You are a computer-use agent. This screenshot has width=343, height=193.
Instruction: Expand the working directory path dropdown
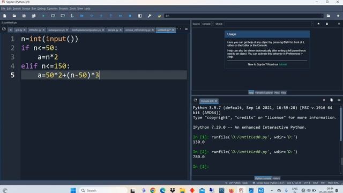coord(322,16)
